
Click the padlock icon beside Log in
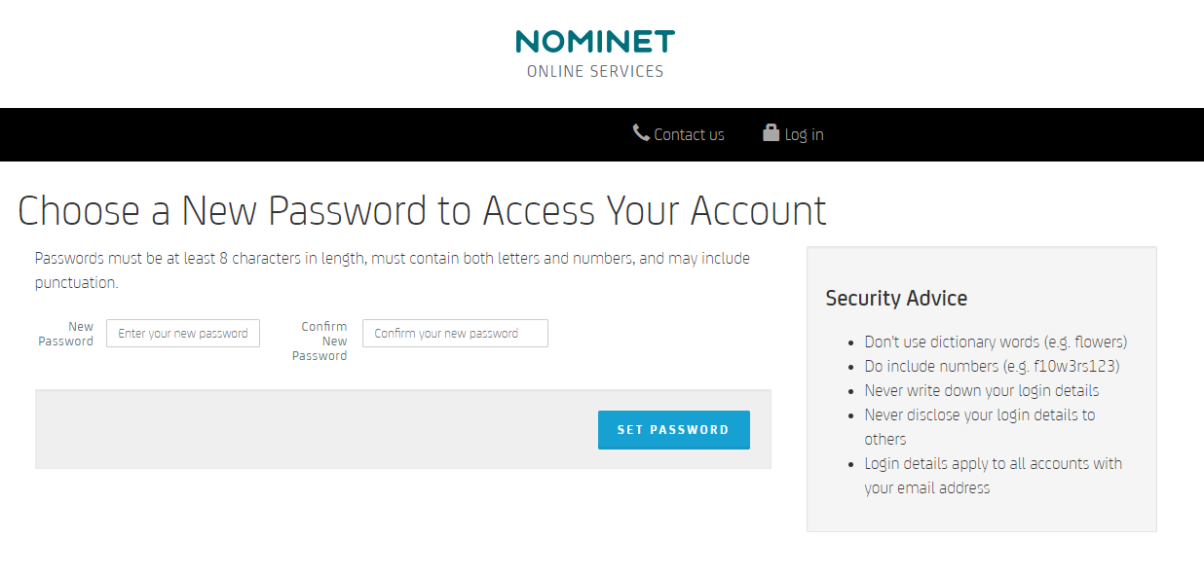tap(771, 133)
